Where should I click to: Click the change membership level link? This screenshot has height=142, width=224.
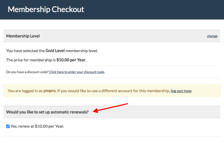click(x=212, y=36)
